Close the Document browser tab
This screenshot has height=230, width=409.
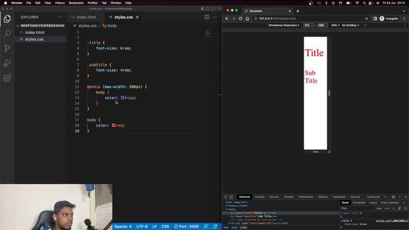pyautogui.click(x=289, y=11)
